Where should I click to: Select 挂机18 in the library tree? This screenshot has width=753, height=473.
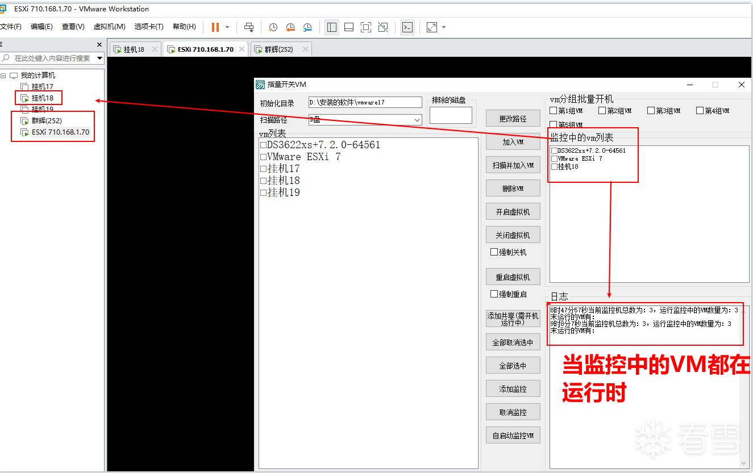coord(43,98)
